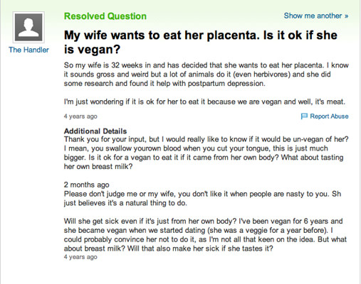This screenshot has height=284, width=361.
Task: Click the 2 months ago timestamp
Action: (86, 185)
